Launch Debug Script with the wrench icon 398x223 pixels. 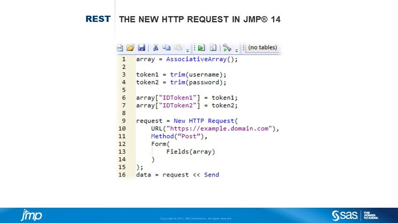click(227, 48)
